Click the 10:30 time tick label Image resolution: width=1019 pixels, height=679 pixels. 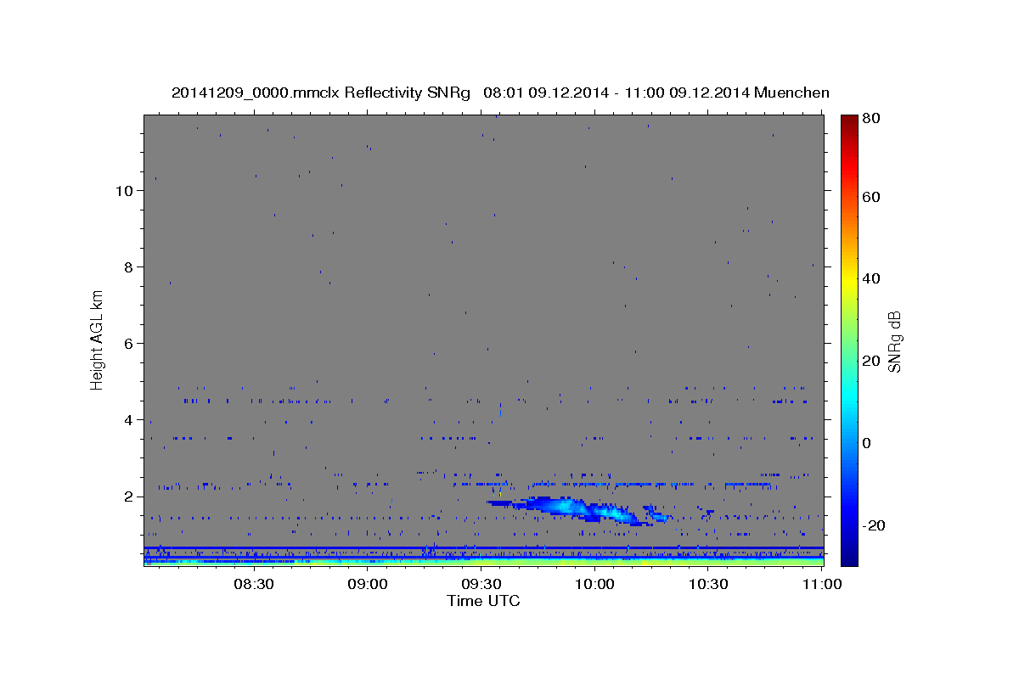(708, 584)
